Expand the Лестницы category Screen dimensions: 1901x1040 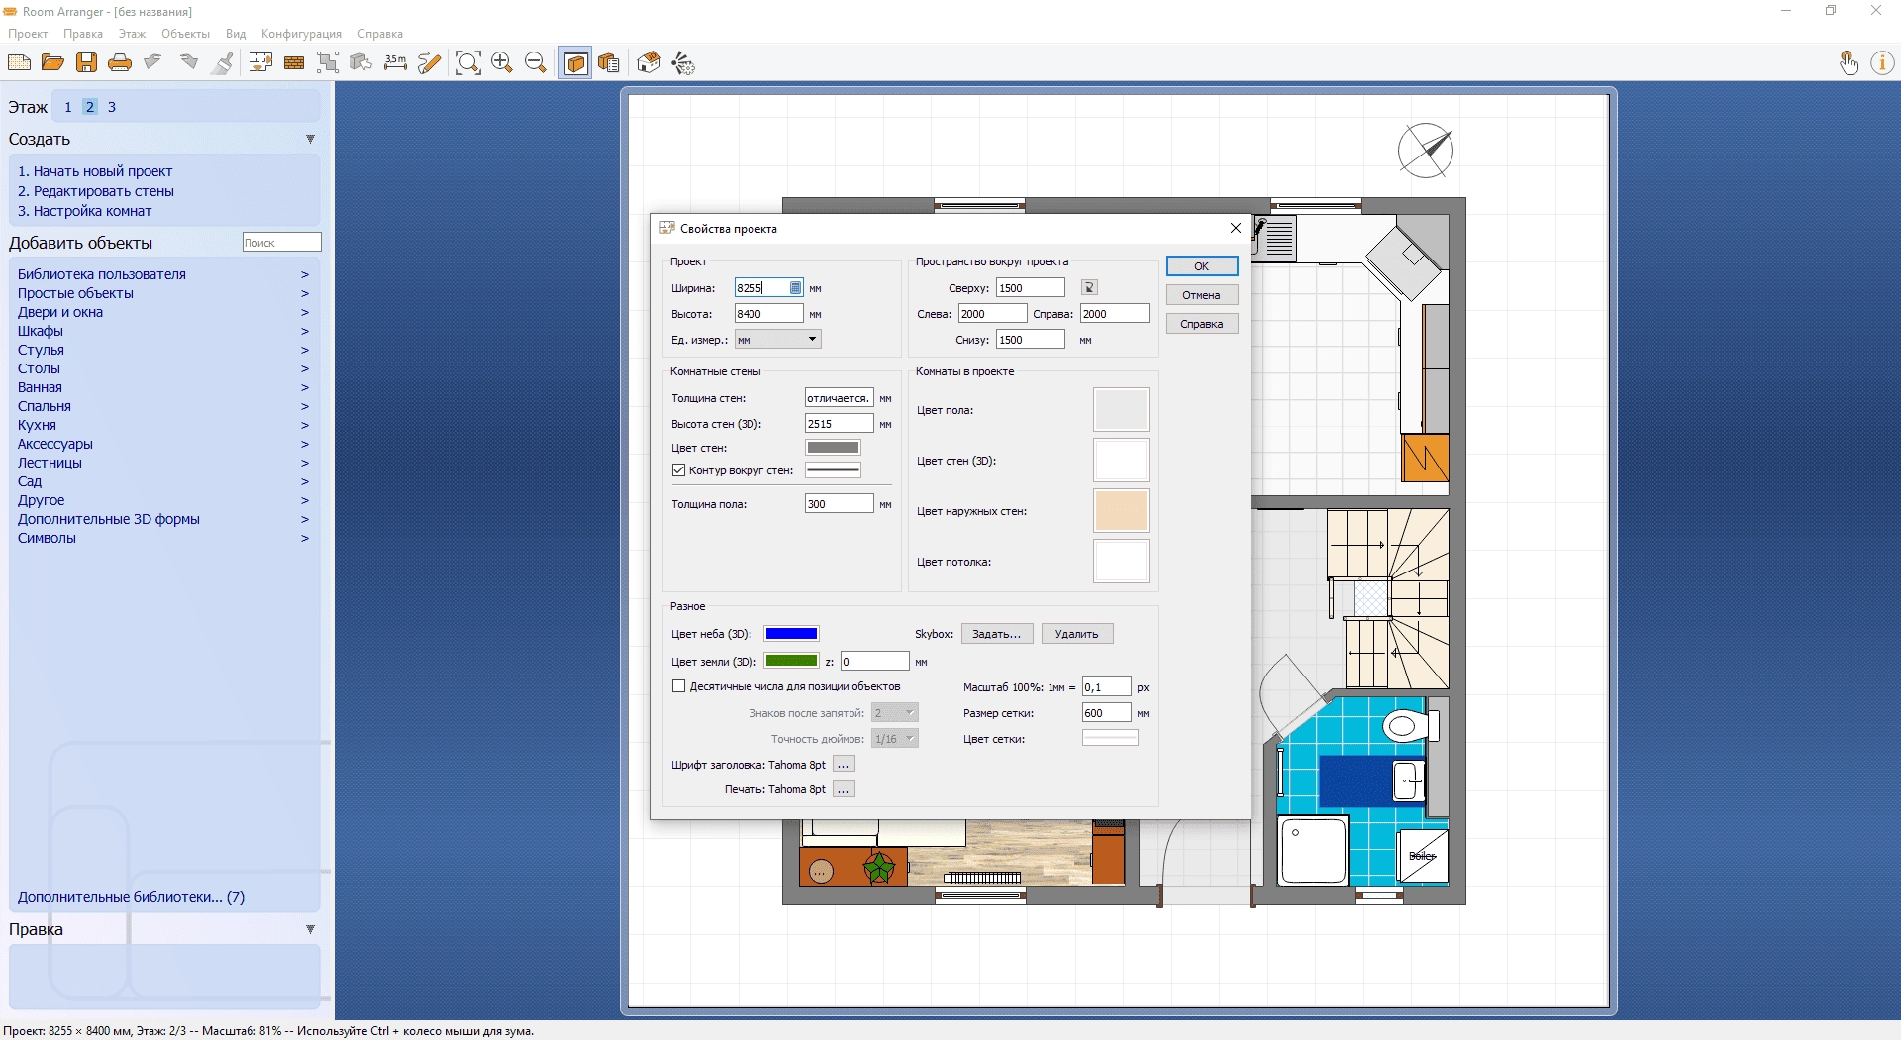[x=163, y=463]
